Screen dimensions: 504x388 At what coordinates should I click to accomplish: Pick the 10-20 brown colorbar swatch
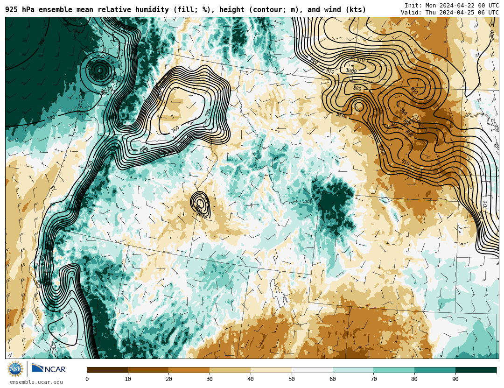pyautogui.click(x=148, y=370)
